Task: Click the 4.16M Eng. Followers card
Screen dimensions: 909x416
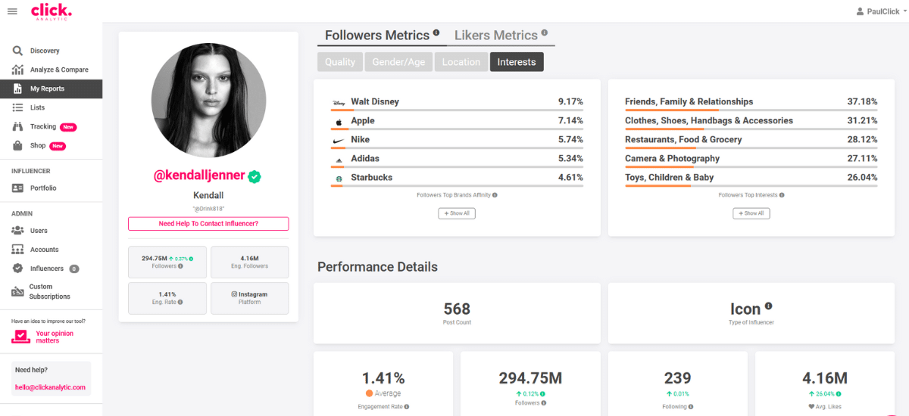Action: tap(249, 262)
